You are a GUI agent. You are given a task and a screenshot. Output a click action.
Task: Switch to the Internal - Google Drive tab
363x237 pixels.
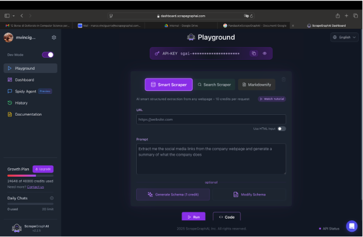pyautogui.click(x=181, y=26)
